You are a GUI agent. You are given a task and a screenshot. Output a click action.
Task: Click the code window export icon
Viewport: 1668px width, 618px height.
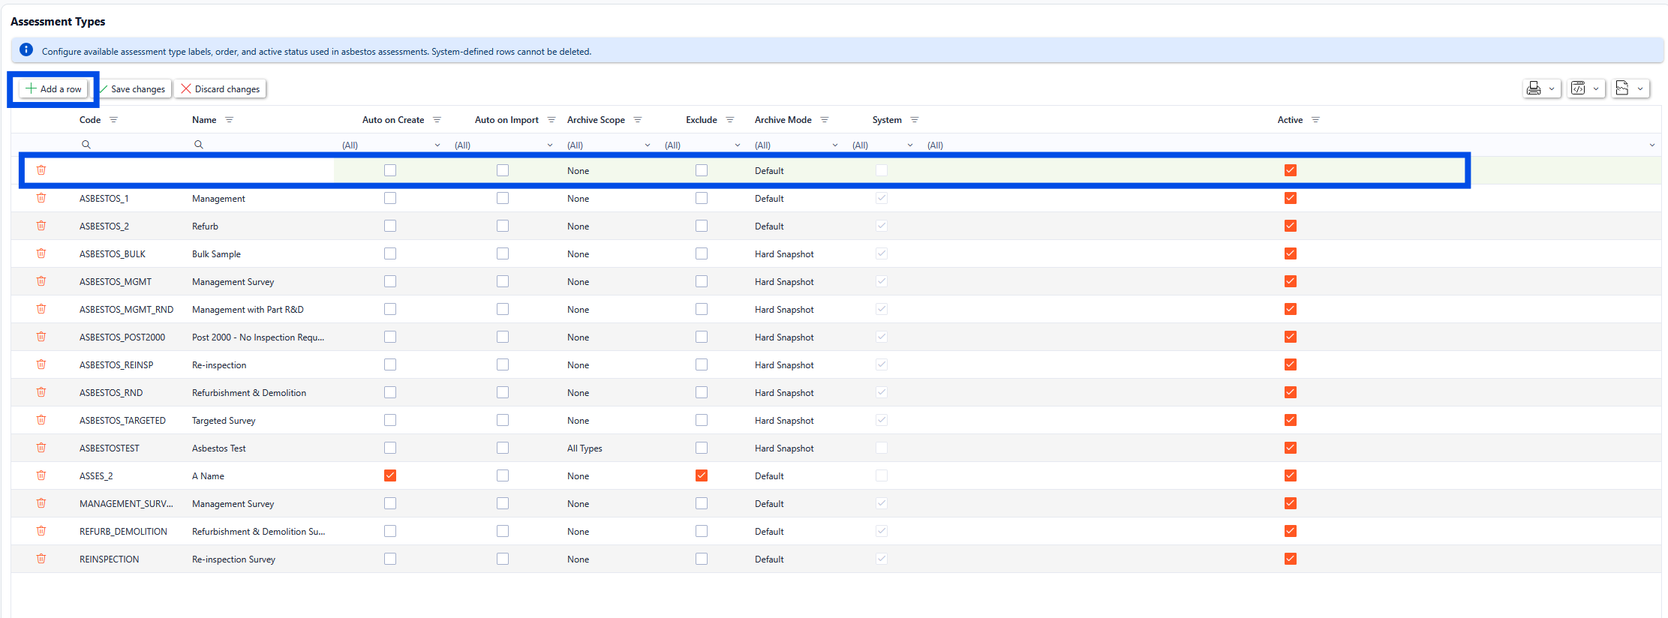1578,88
